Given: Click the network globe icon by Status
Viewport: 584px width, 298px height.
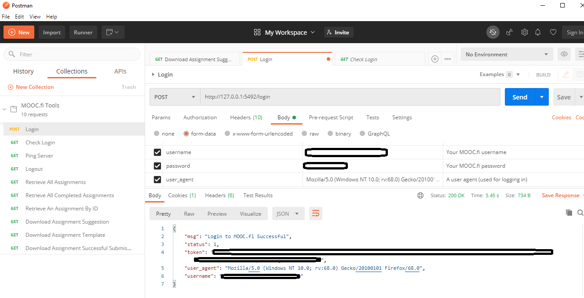Looking at the screenshot, I should 420,195.
